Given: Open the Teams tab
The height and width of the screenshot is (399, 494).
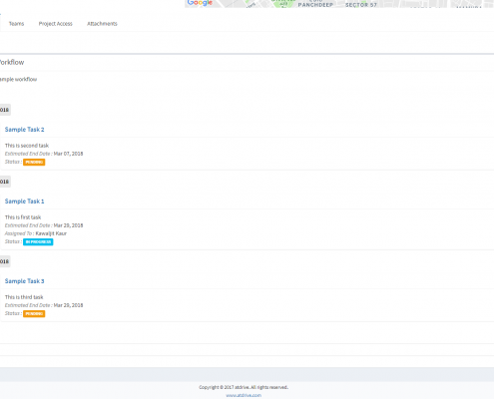Looking at the screenshot, I should pos(16,24).
